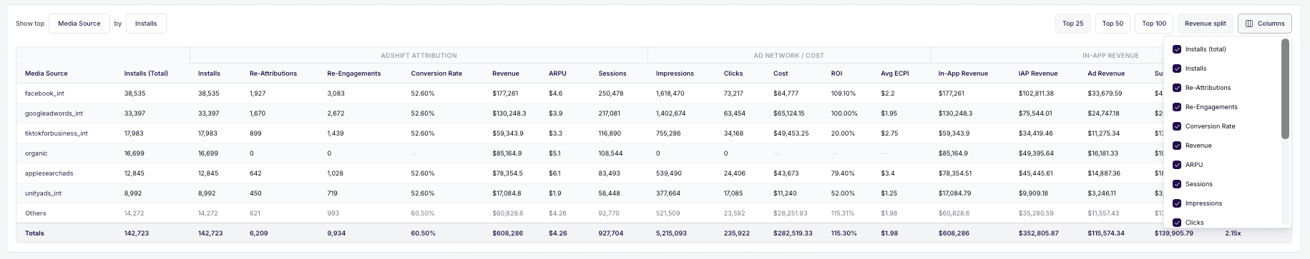The image size is (1310, 259).
Task: Sort by Sessions column header
Action: coord(612,73)
